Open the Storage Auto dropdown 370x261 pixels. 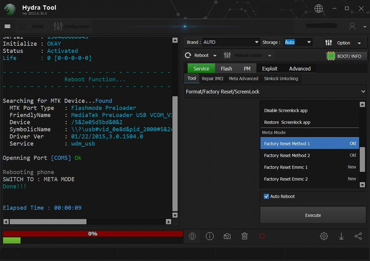(298, 42)
